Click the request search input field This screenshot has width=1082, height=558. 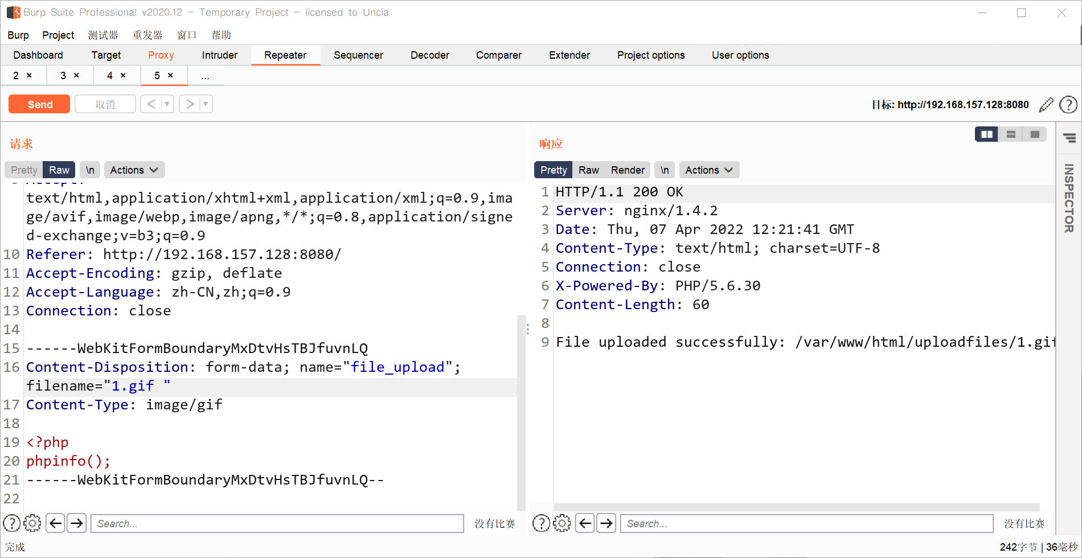(x=277, y=523)
